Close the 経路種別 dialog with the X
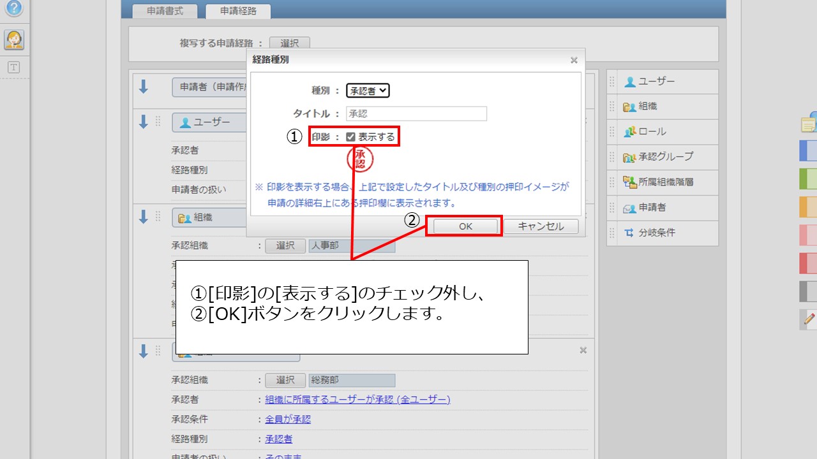 tap(574, 61)
